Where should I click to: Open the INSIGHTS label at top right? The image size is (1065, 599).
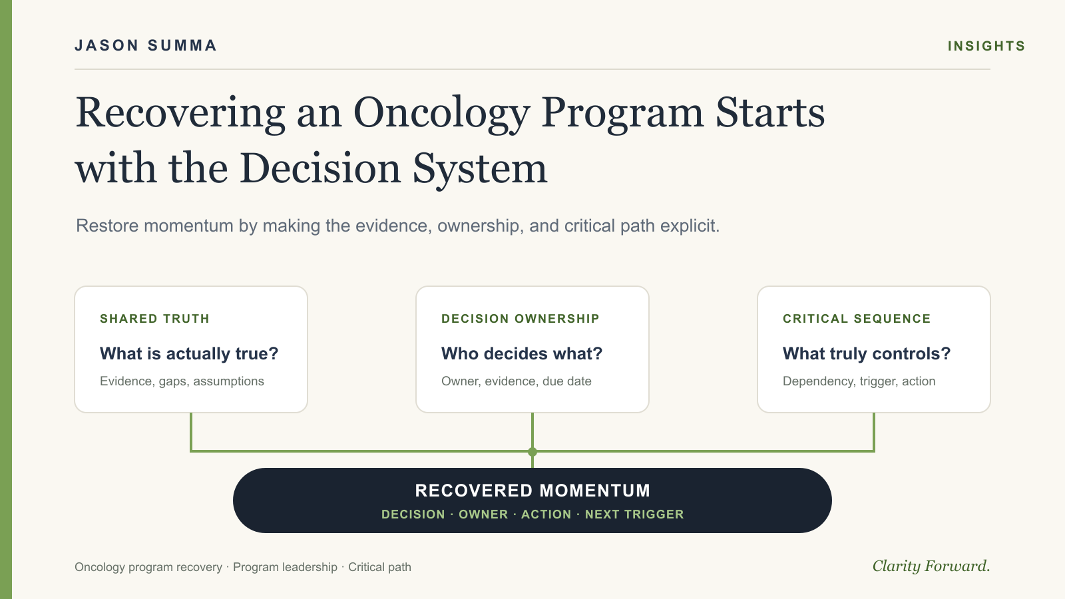coord(986,46)
